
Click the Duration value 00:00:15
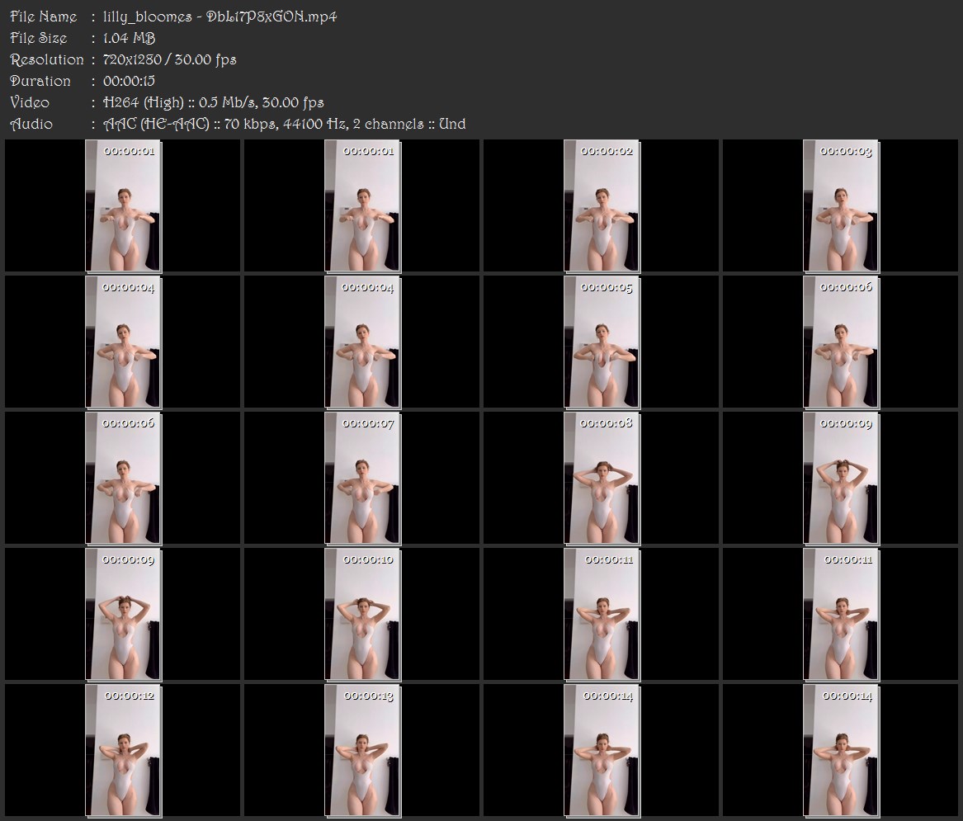click(x=129, y=81)
